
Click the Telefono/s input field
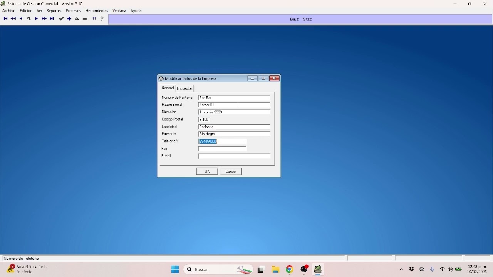pos(222,142)
